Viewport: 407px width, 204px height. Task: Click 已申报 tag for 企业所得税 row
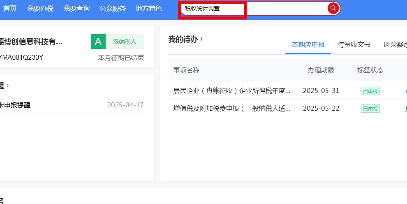(x=370, y=91)
